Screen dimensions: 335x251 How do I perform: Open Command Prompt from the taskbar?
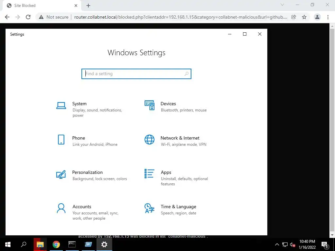click(x=72, y=244)
